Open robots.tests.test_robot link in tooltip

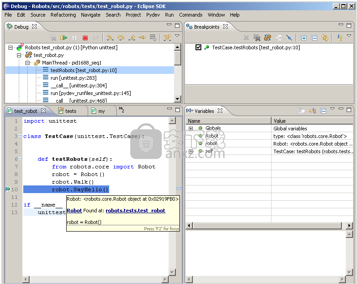(136, 211)
